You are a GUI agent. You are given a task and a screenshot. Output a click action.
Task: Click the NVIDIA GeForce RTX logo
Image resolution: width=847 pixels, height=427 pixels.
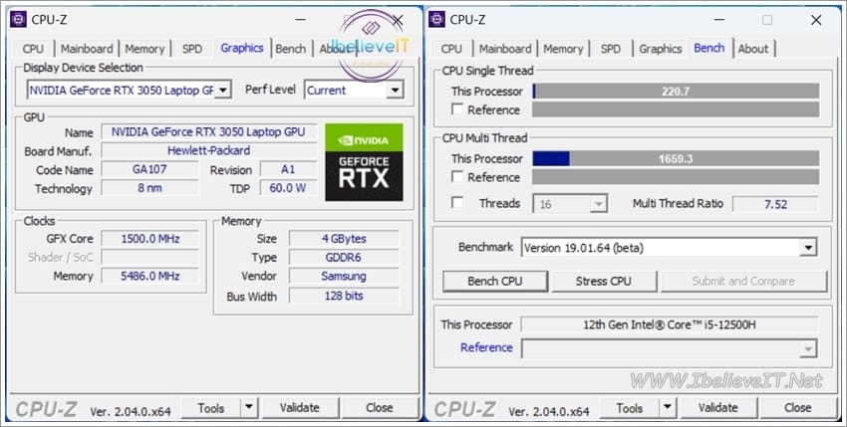(x=364, y=162)
